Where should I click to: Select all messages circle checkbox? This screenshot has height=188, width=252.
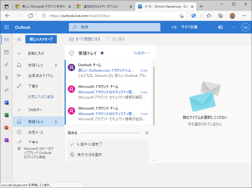click(71, 53)
